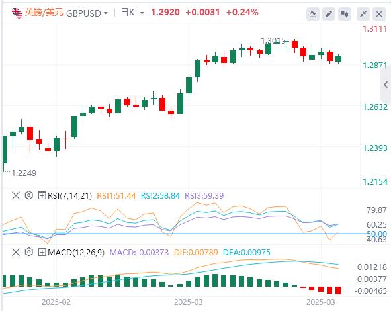Click the MACD(12,26,9) label
Image resolution: width=391 pixels, height=311 pixels.
(x=76, y=252)
